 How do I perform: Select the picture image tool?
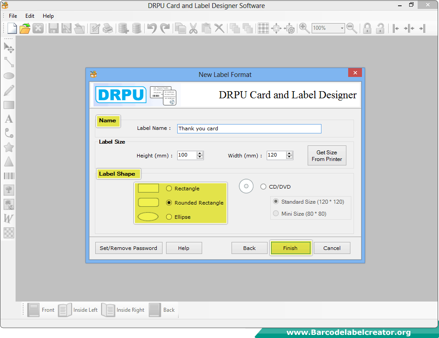point(9,190)
